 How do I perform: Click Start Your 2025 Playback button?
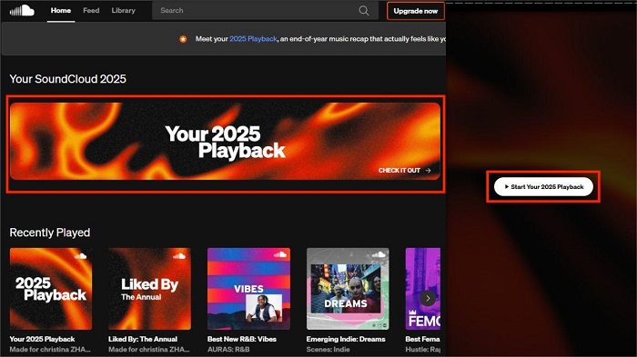click(543, 186)
